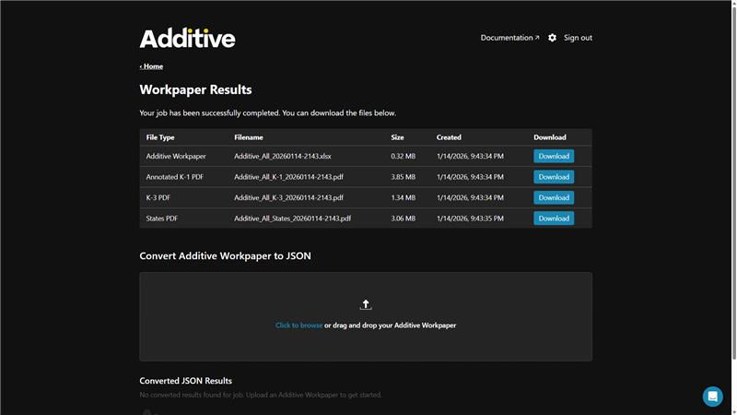Click the K-3 PDF file type cell
The width and height of the screenshot is (737, 415).
coord(158,197)
